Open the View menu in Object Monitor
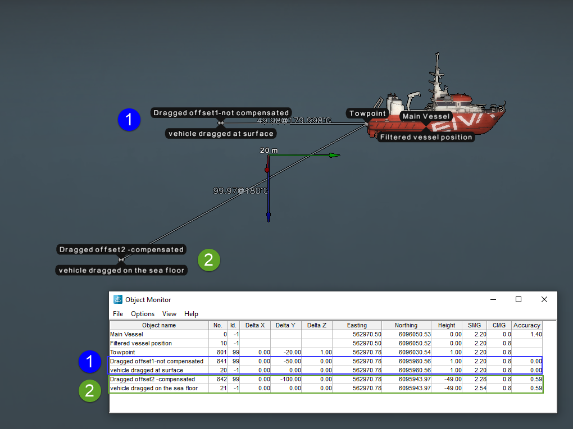This screenshot has height=429, width=573. (169, 314)
